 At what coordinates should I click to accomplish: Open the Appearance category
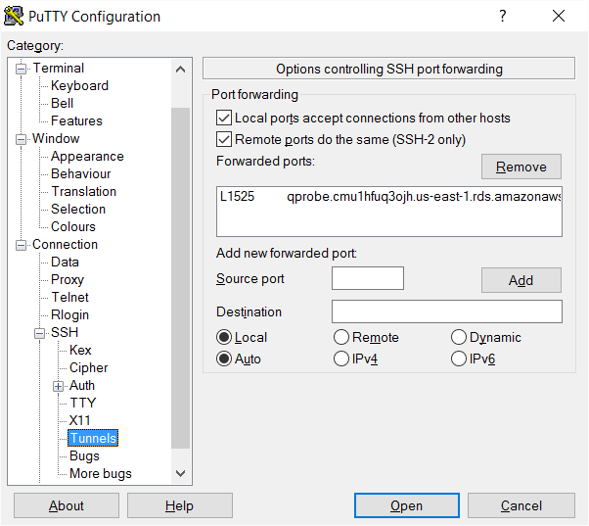tap(87, 156)
